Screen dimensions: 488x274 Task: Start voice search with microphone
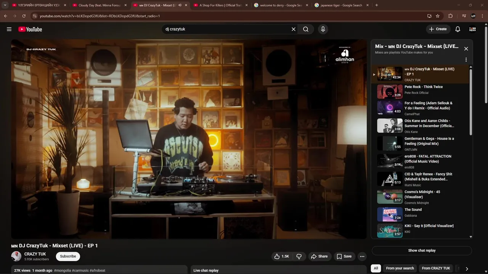pos(323,29)
